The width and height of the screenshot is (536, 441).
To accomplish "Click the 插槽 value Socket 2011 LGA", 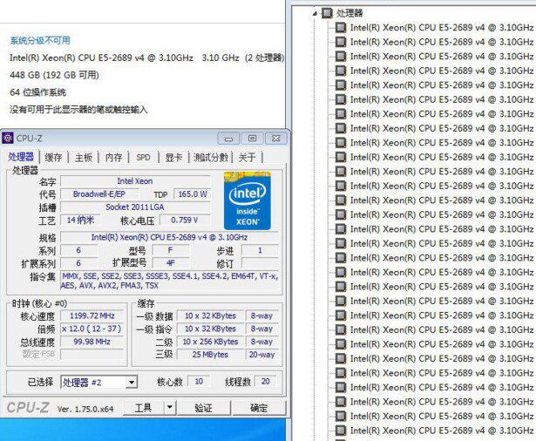I will pos(135,207).
